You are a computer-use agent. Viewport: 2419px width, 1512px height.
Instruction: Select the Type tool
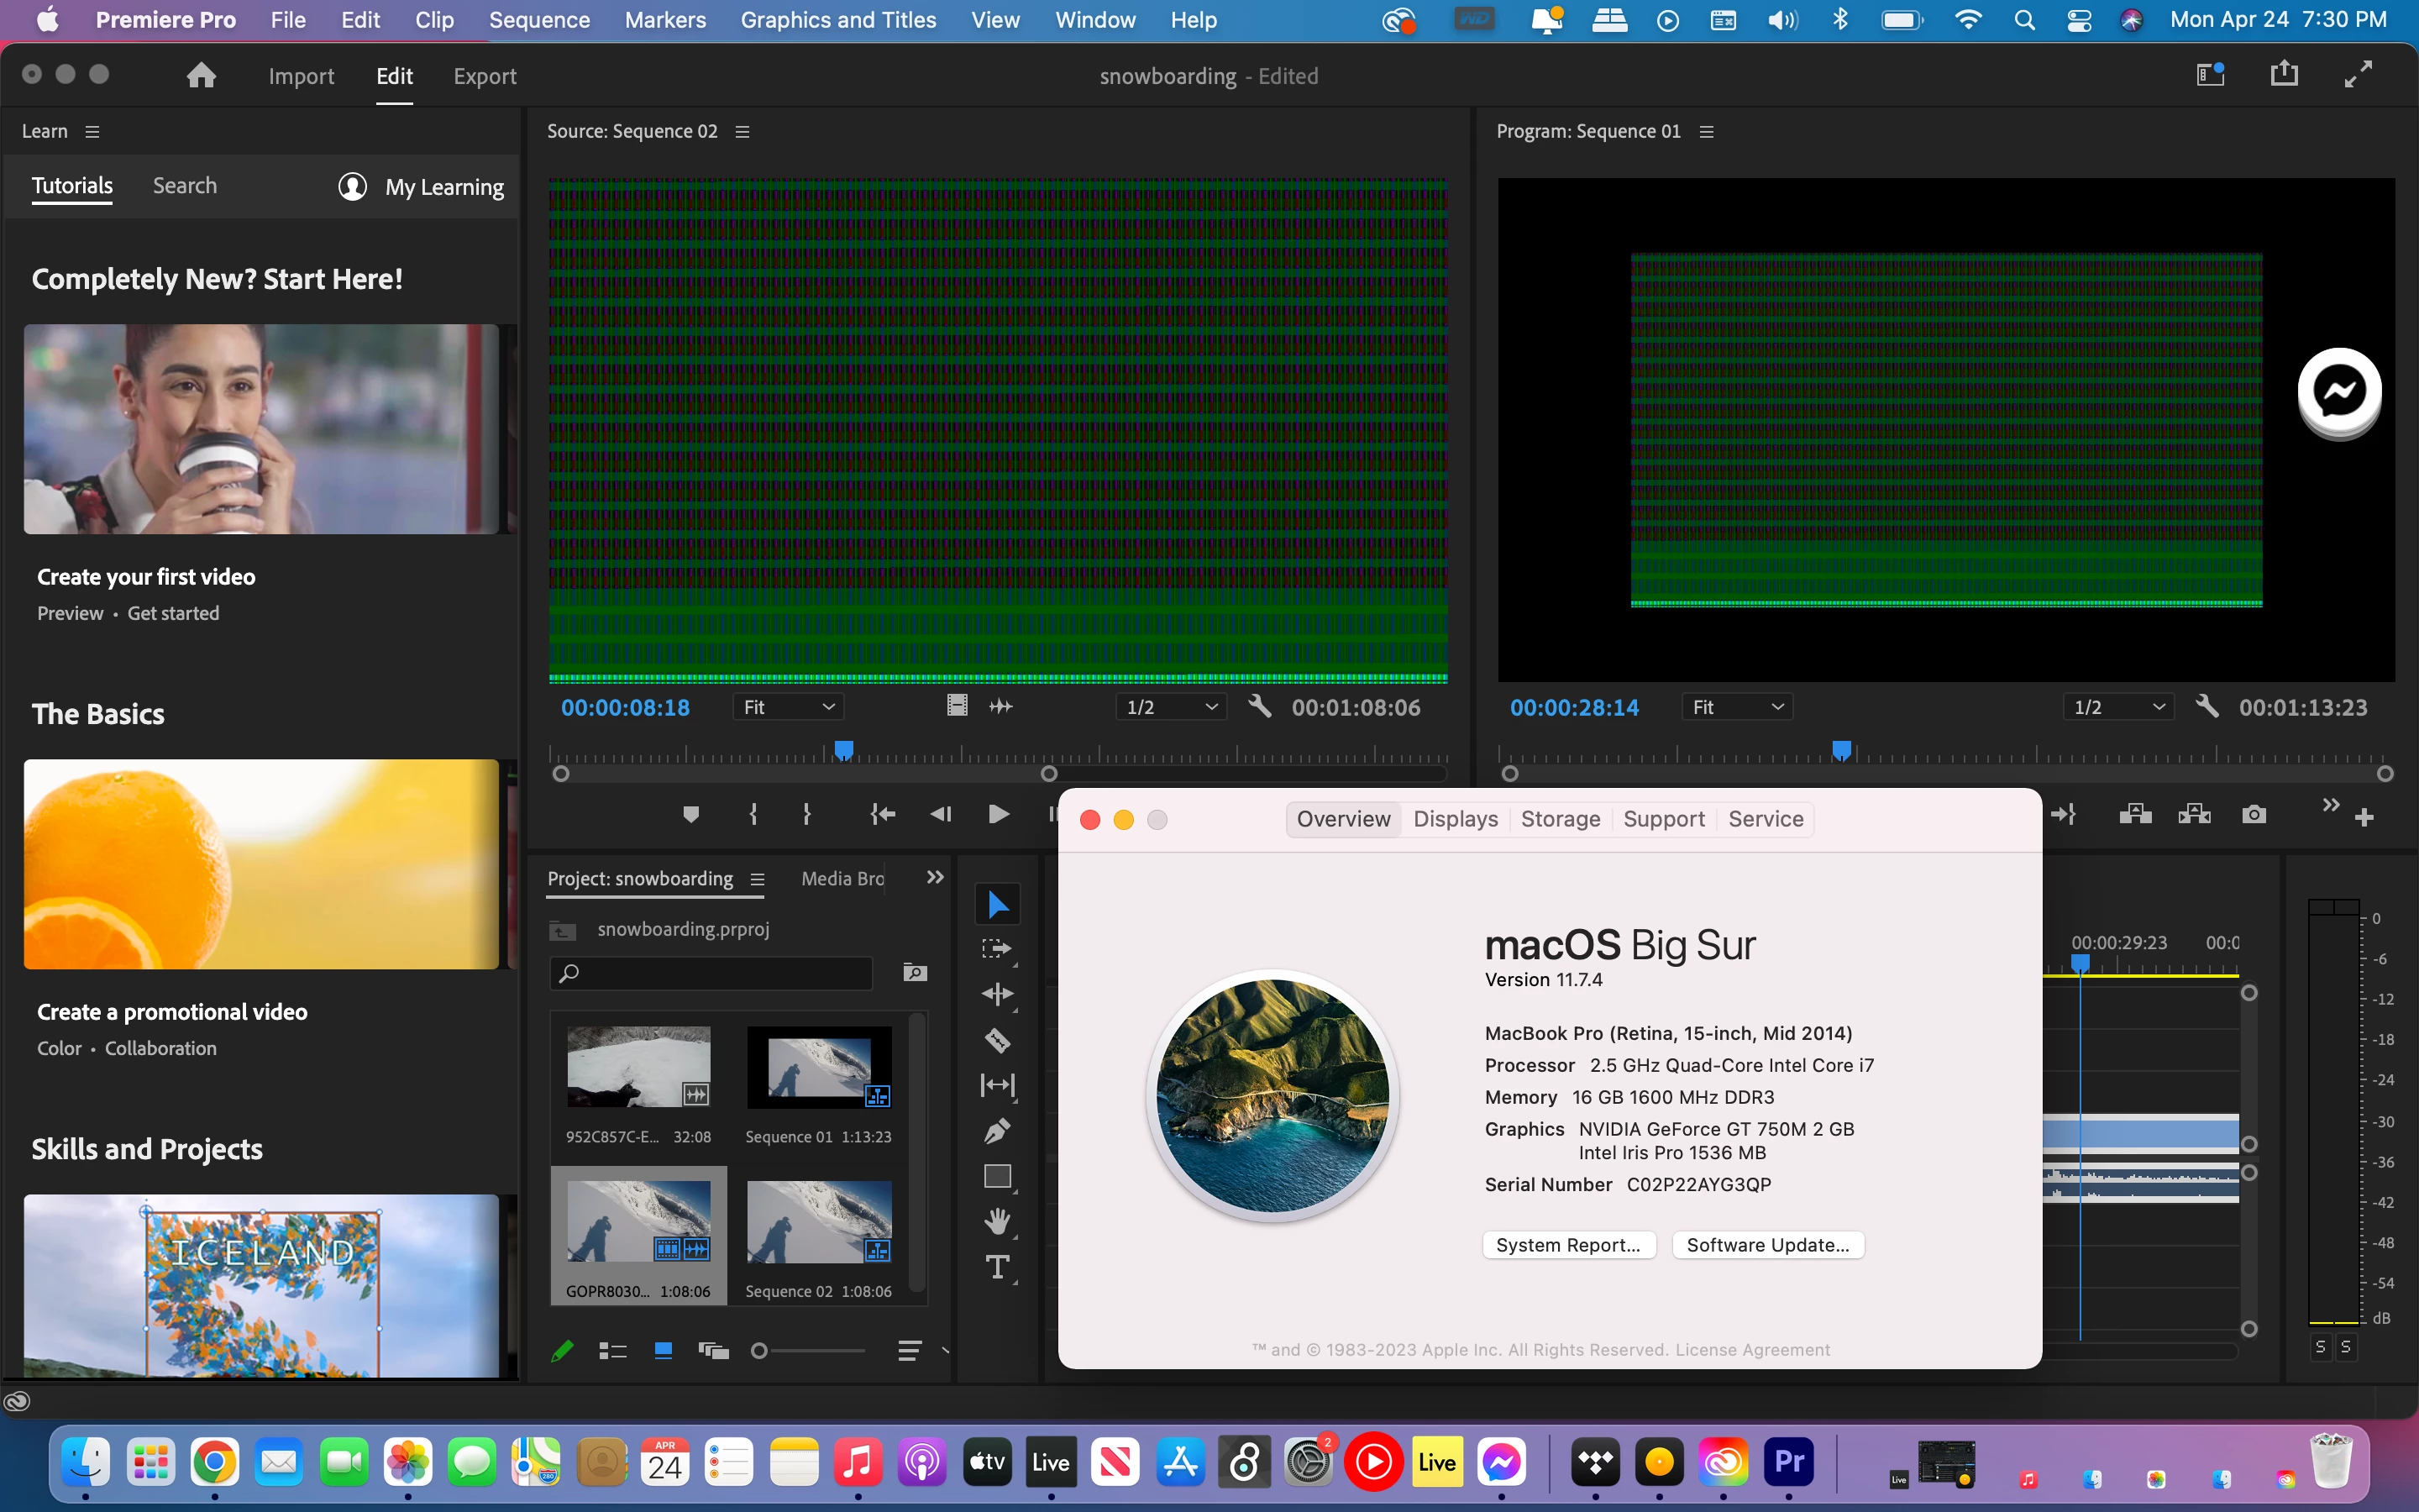(997, 1267)
